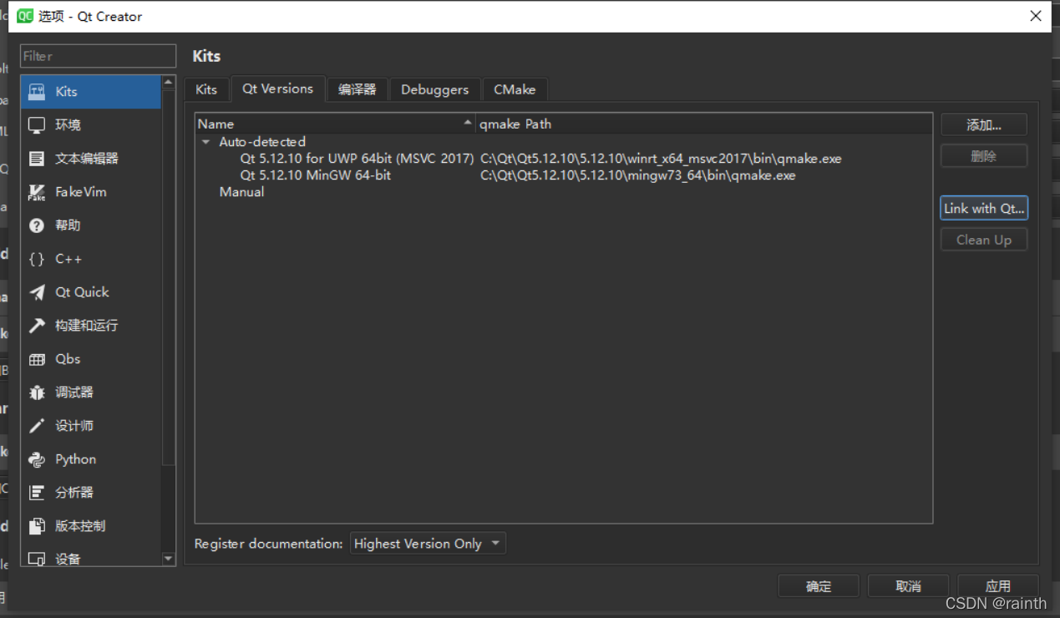This screenshot has height=618, width=1060.
Task: Switch to the Kits tab
Action: 206,89
